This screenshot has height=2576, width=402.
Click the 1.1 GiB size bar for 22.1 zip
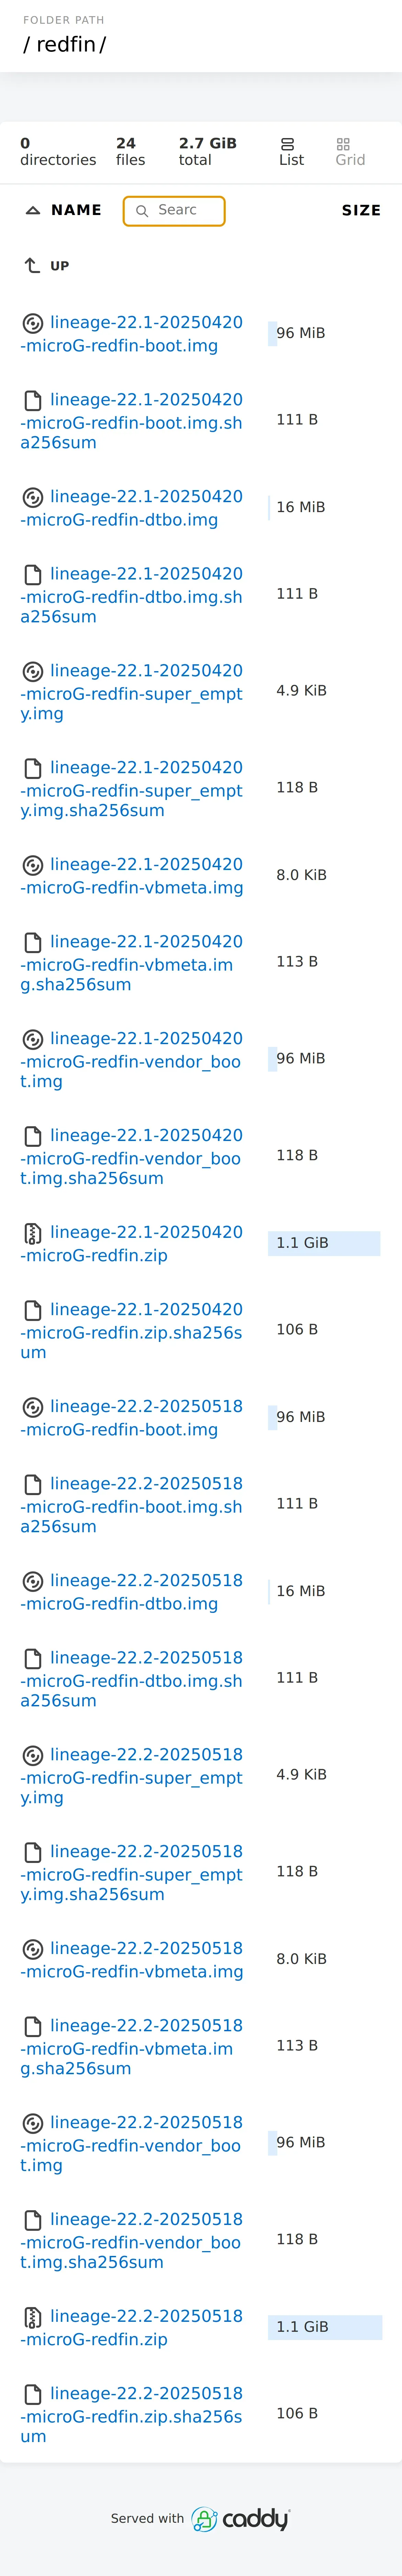(324, 1243)
